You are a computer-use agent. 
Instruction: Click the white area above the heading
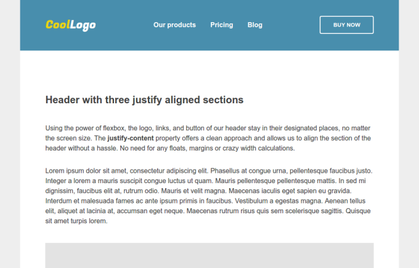(x=209, y=71)
